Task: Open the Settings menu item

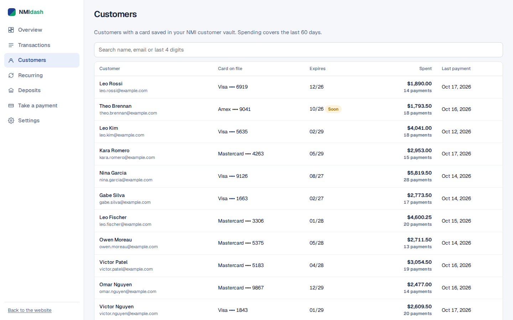Action: (42, 121)
